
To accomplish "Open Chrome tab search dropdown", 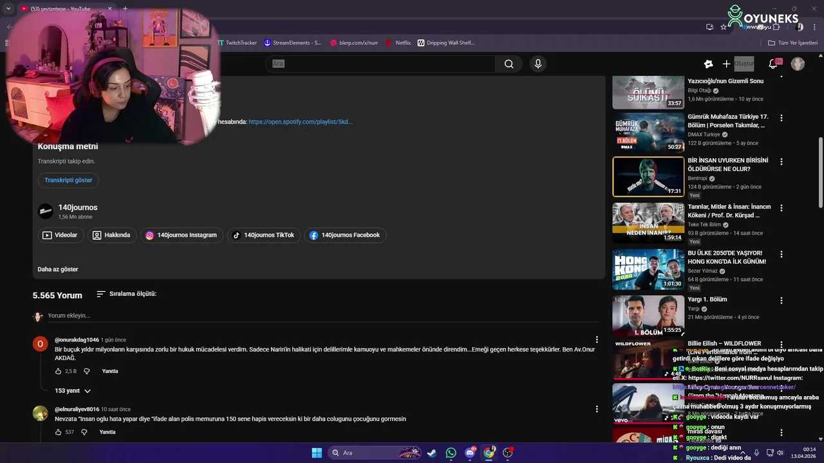I will pyautogui.click(x=8, y=8).
